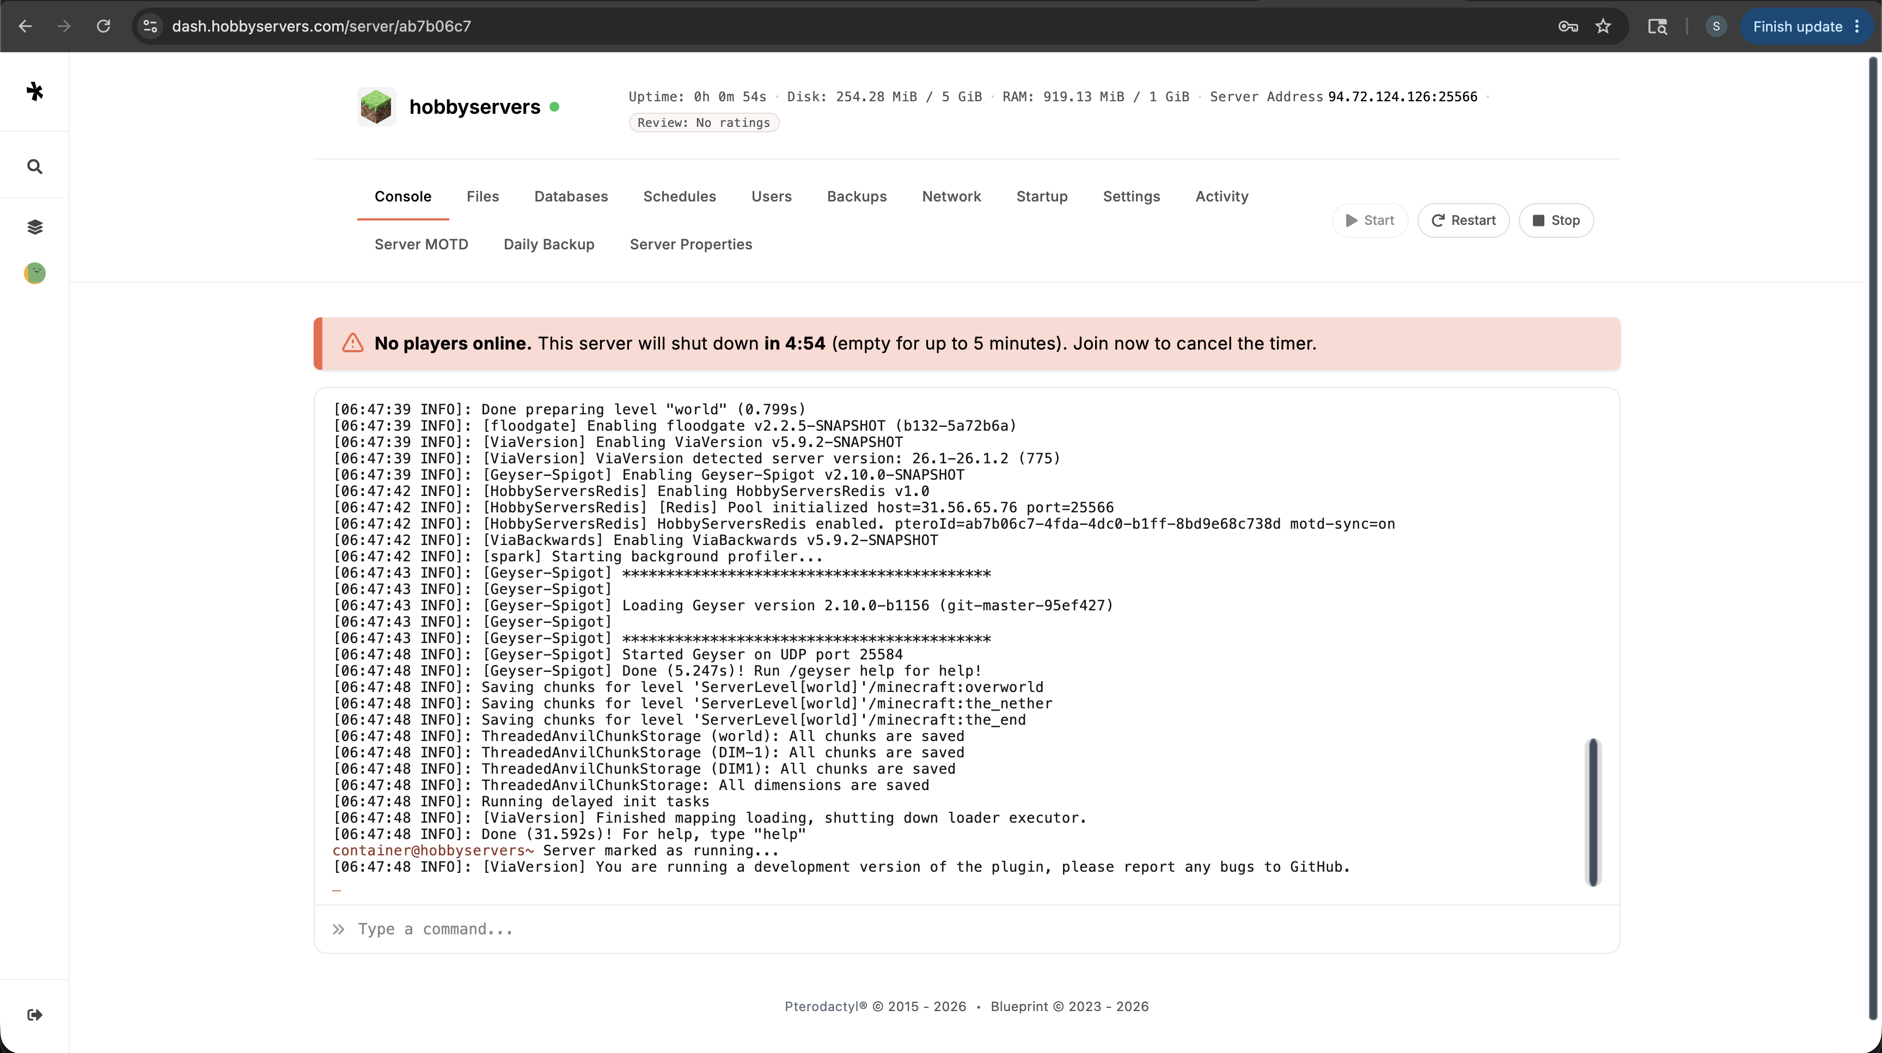This screenshot has width=1882, height=1053.
Task: Copy the server address 94.72.124.126:25566
Action: 1403,96
